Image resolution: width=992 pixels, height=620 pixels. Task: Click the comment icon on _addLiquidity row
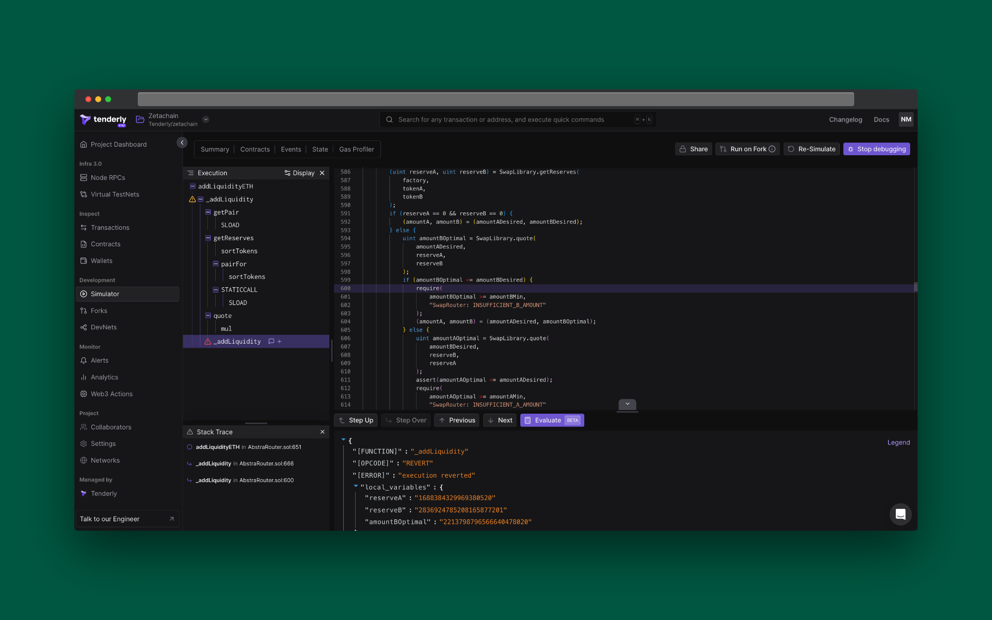pyautogui.click(x=271, y=341)
